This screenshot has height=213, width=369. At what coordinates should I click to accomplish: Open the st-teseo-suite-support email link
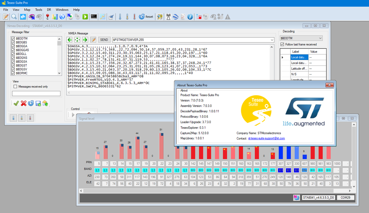click(266, 138)
